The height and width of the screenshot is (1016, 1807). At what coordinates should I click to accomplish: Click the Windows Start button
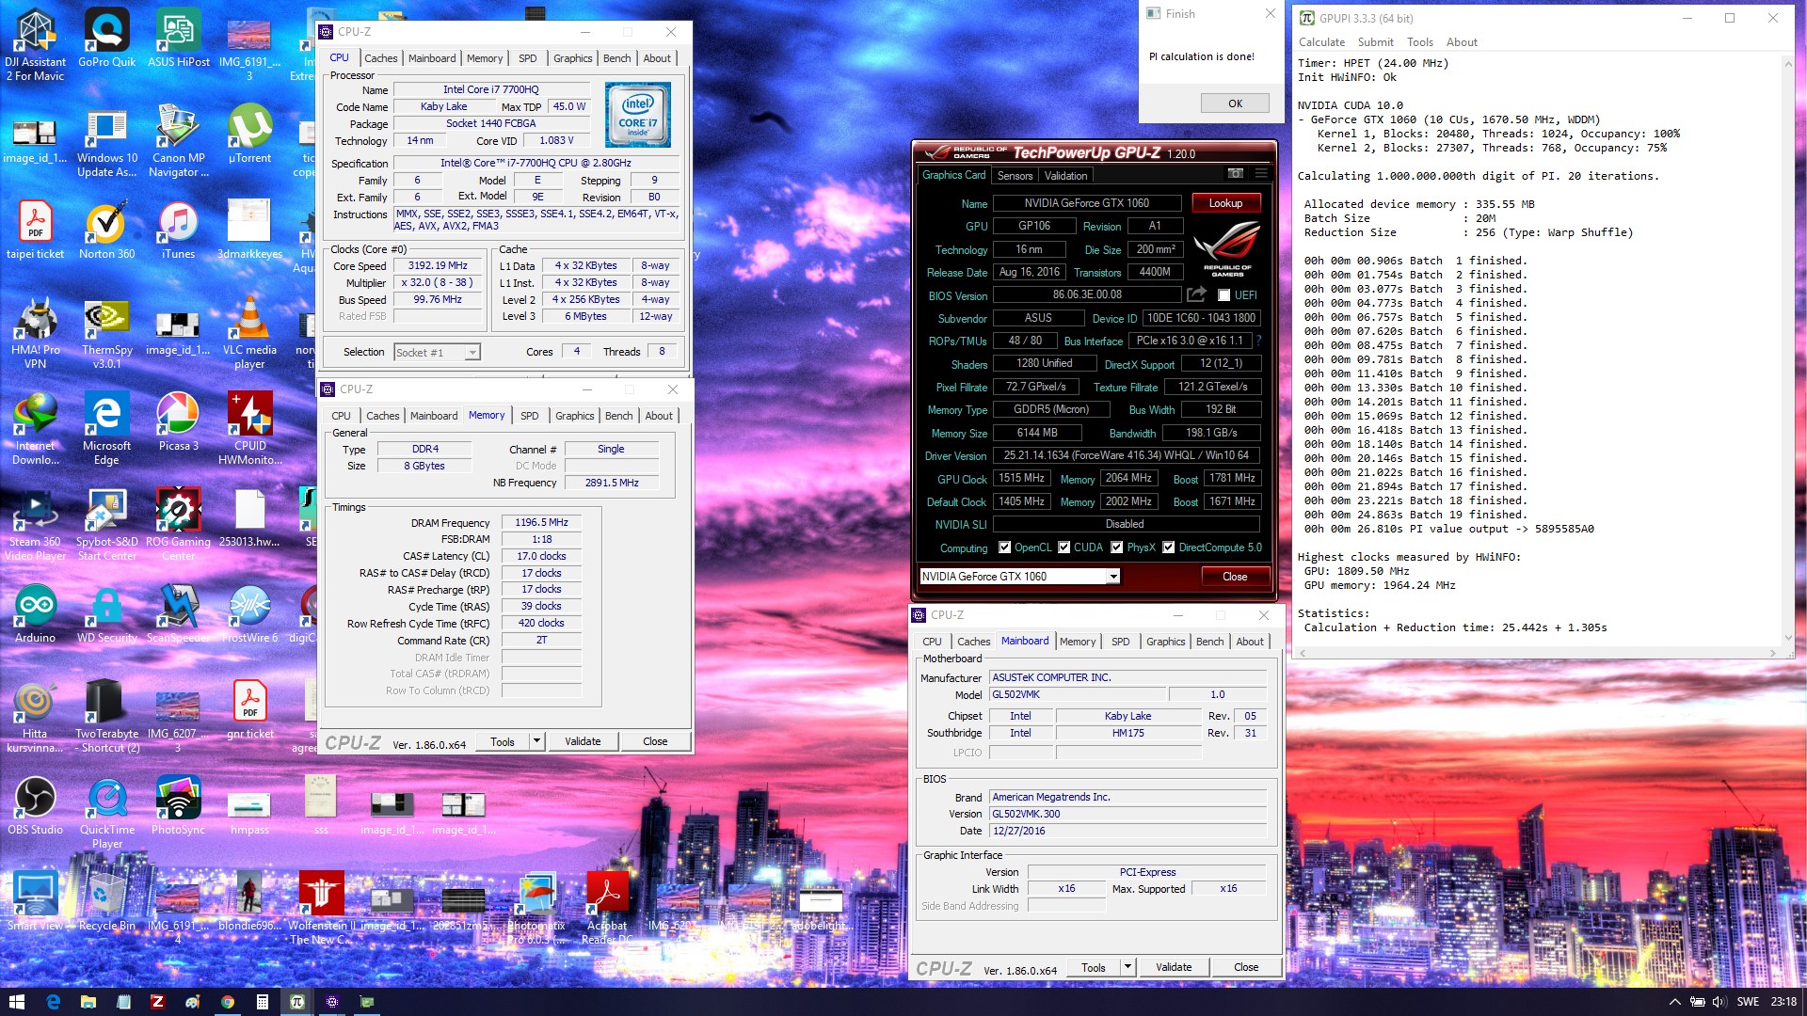pos(16,1002)
